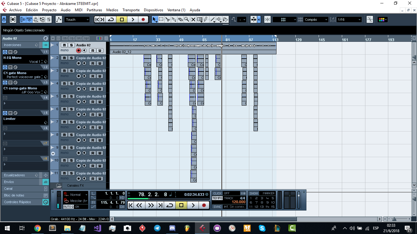
Task: Select the Zoom magnifier tool
Action: point(187,20)
